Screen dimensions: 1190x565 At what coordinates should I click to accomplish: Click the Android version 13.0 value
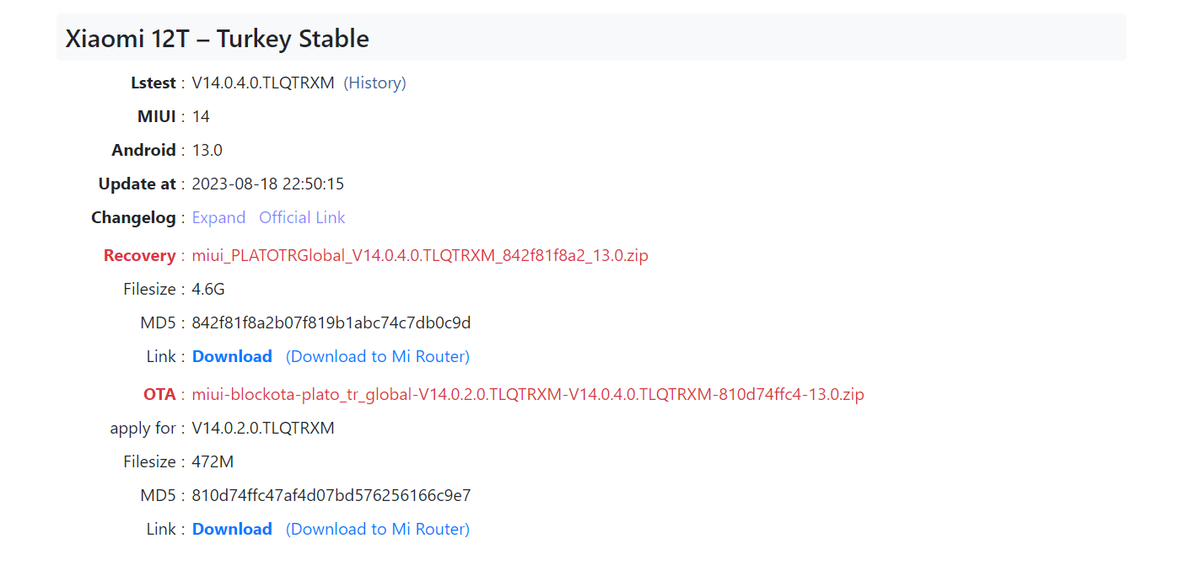pyautogui.click(x=207, y=150)
